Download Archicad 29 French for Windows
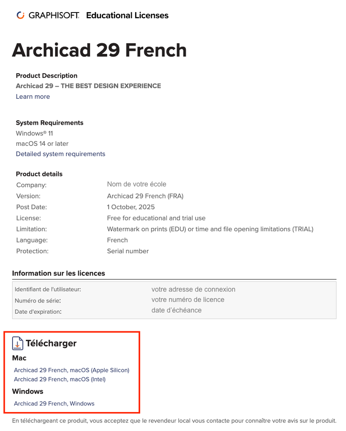The height and width of the screenshot is (431, 346). (54, 403)
